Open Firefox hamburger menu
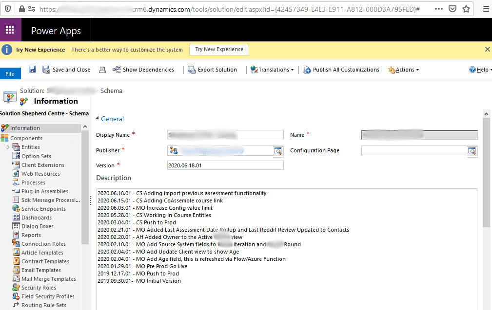Screen dimensions: 492x310 point(484,9)
